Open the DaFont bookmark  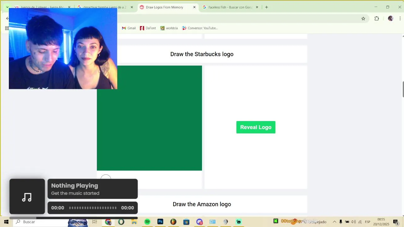click(148, 28)
